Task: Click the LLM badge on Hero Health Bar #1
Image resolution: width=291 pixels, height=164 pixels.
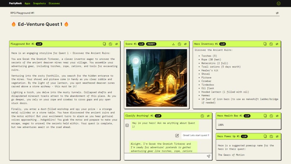Action: (x=247, y=116)
